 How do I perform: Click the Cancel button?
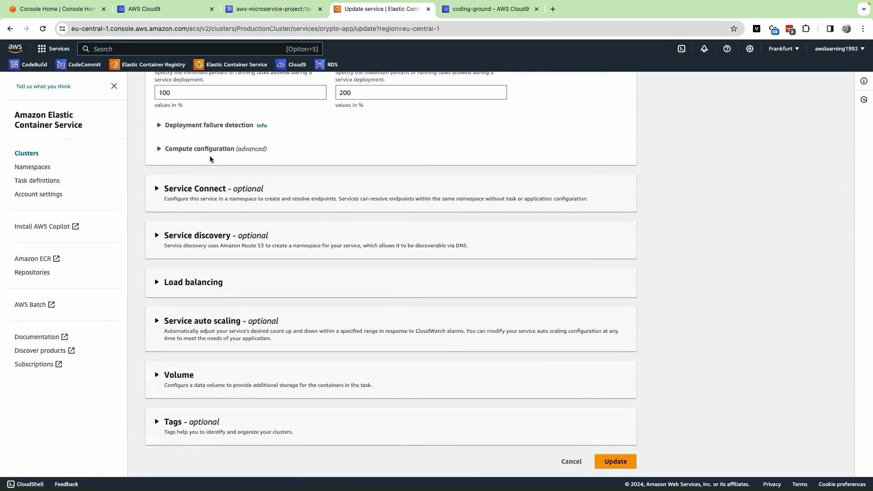pos(571,461)
